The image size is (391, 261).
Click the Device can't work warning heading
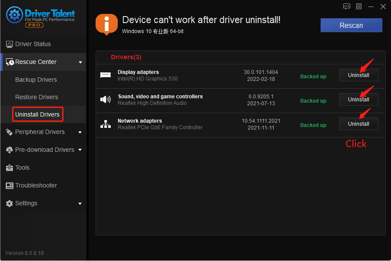201,20
